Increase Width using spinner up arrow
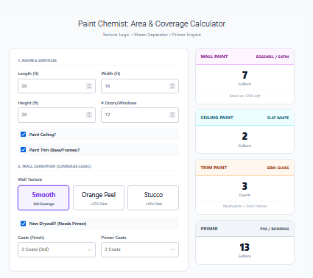The image size is (313, 278). click(x=172, y=85)
